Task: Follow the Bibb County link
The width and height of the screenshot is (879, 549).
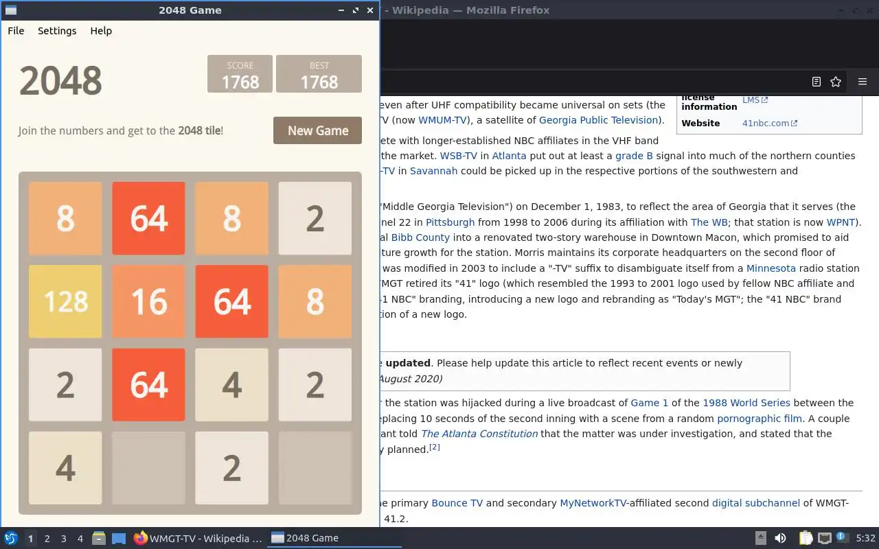Action: point(420,237)
